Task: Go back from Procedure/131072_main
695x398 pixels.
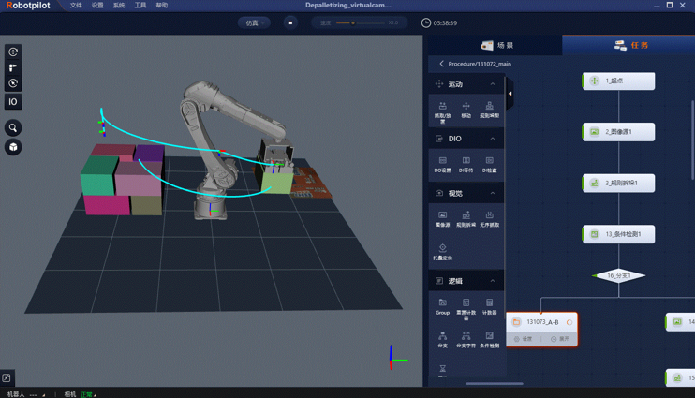Action: [441, 64]
